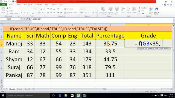
Task: Switch to the Review tab
Action: coord(54,5)
